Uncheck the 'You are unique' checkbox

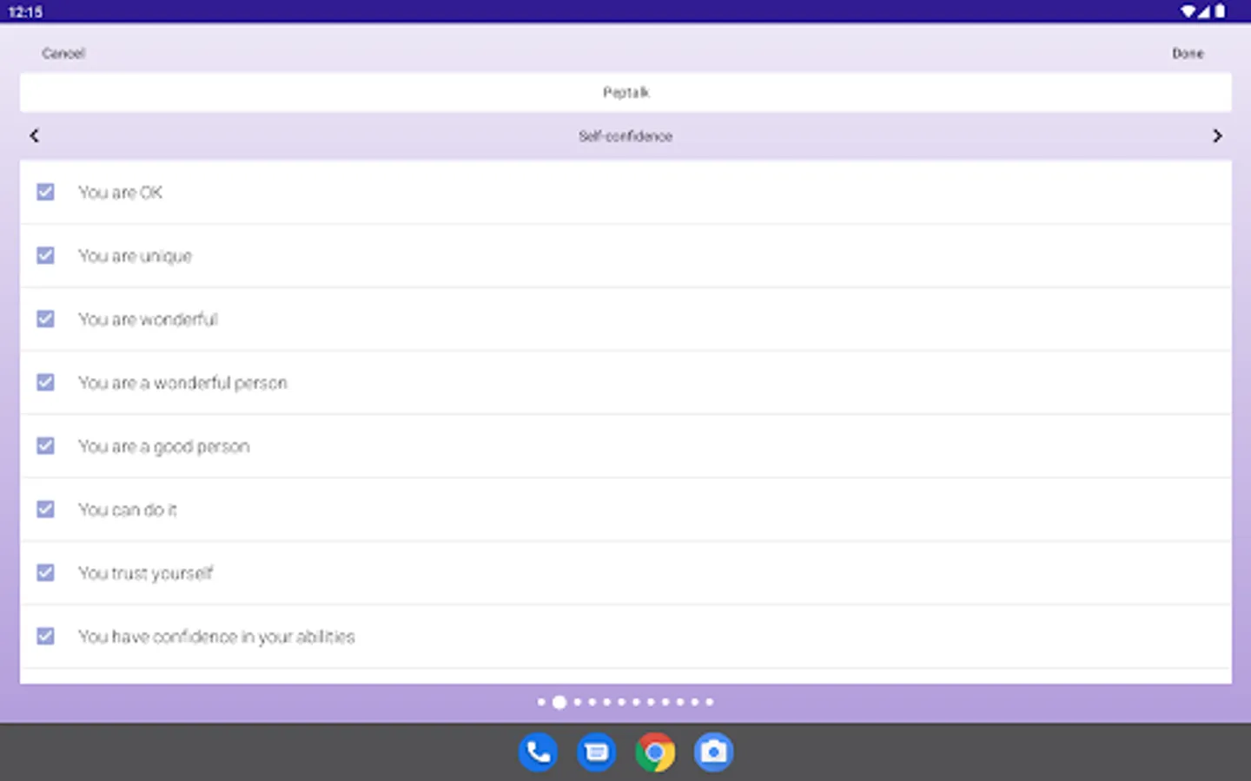[45, 255]
